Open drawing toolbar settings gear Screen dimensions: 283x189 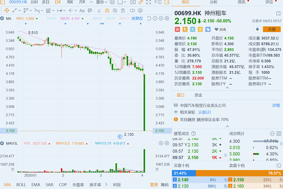click(140, 11)
